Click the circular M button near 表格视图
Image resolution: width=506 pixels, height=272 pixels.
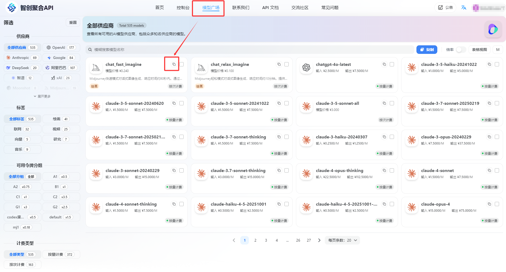[498, 49]
